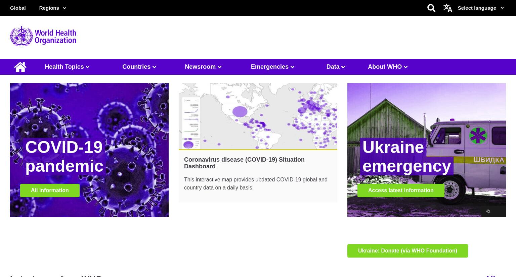This screenshot has height=277, width=516.
Task: Expand the Countries menu
Action: pos(139,67)
